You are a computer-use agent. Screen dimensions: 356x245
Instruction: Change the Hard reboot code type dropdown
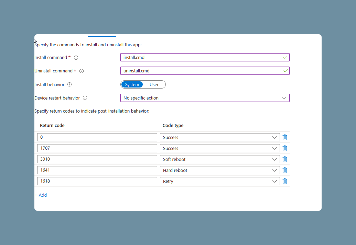tap(220, 170)
